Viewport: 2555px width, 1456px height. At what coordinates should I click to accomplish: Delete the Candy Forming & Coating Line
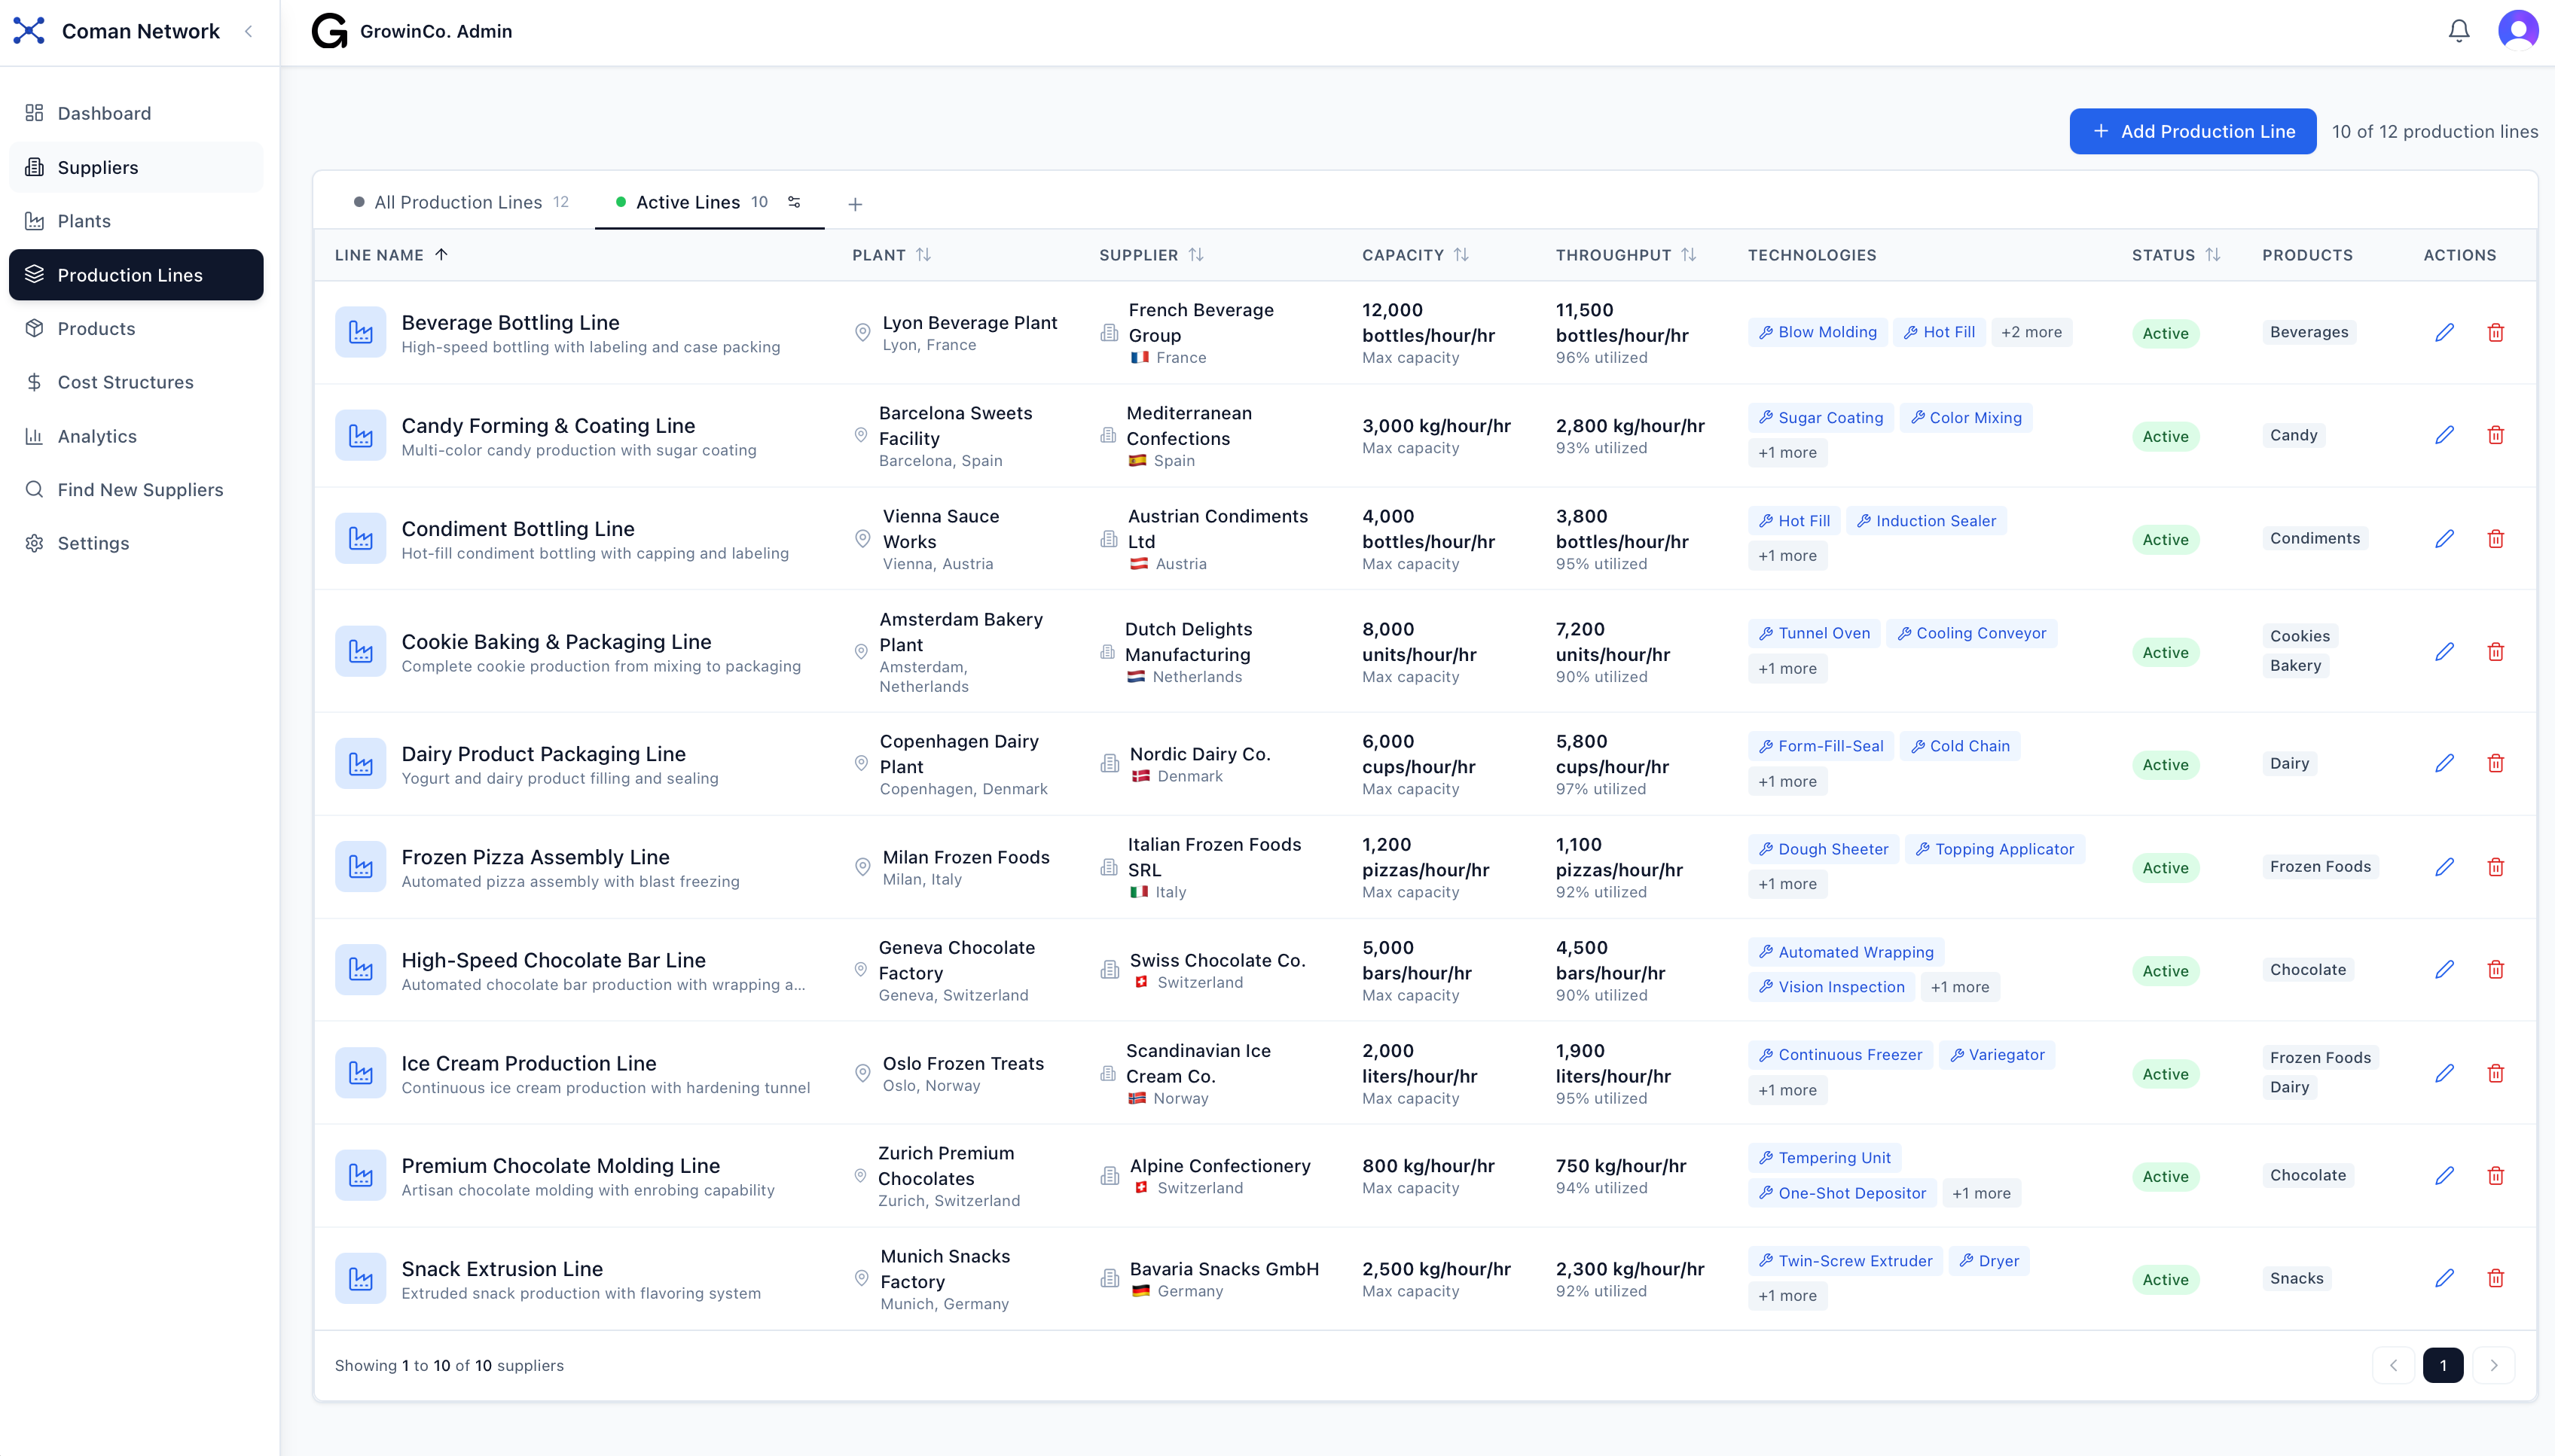pos(2495,435)
